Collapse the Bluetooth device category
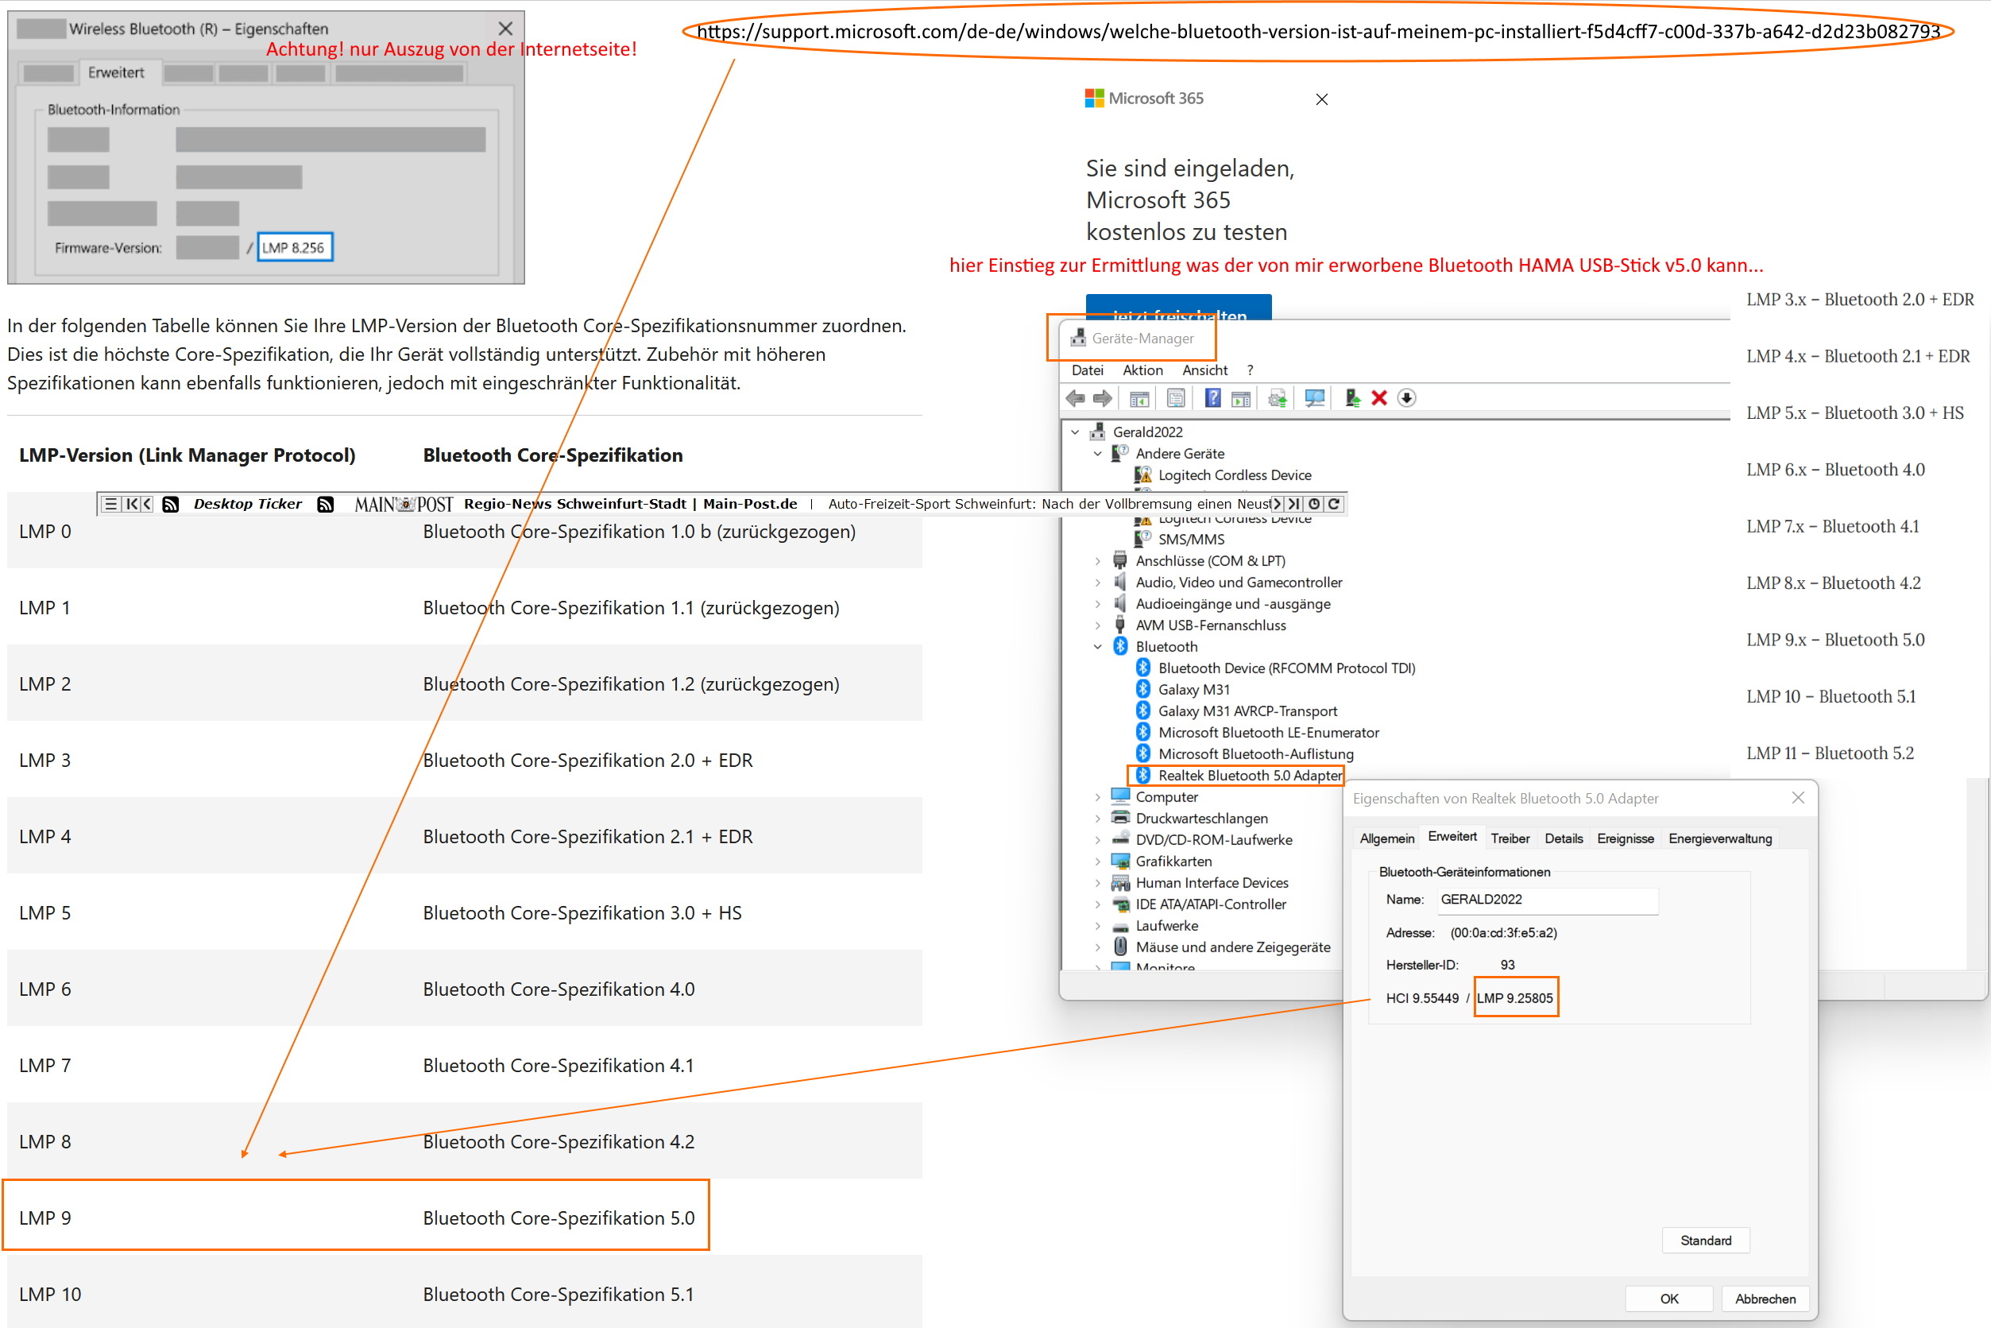 (x=1098, y=647)
